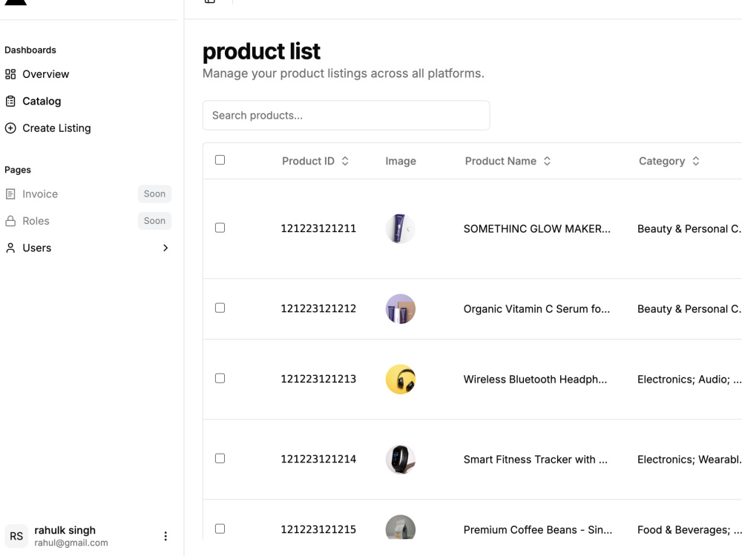
Task: Click the Invoice page icon
Action: [x=10, y=193]
